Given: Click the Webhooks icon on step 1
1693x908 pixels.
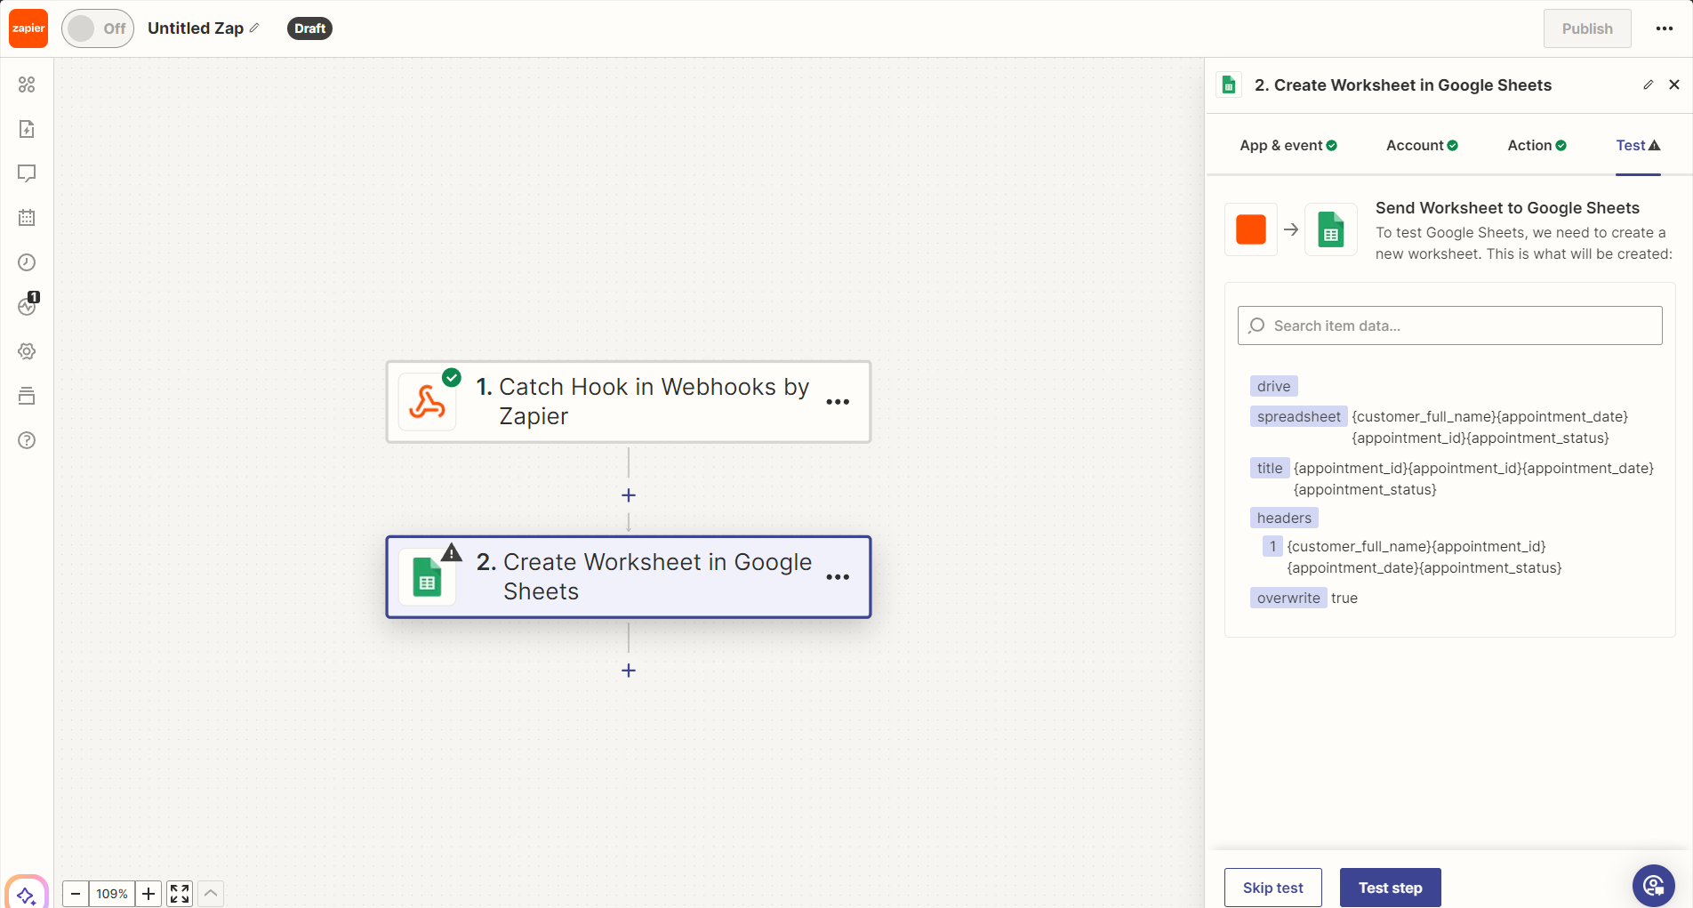Looking at the screenshot, I should (428, 401).
